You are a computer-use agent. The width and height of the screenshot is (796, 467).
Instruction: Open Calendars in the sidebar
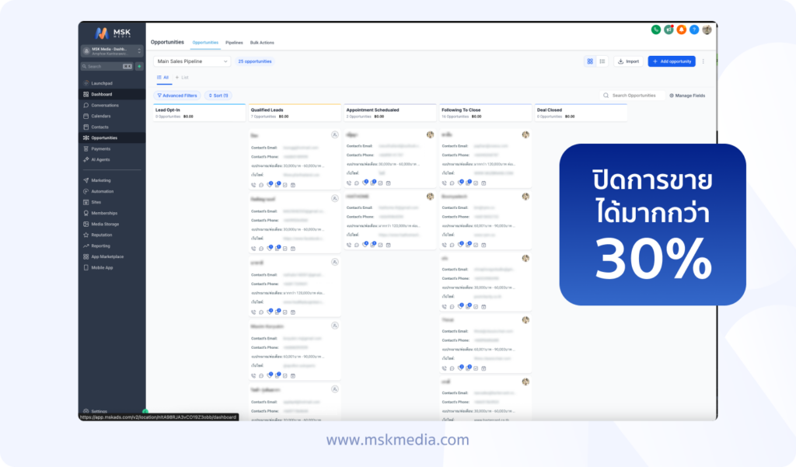pos(100,117)
